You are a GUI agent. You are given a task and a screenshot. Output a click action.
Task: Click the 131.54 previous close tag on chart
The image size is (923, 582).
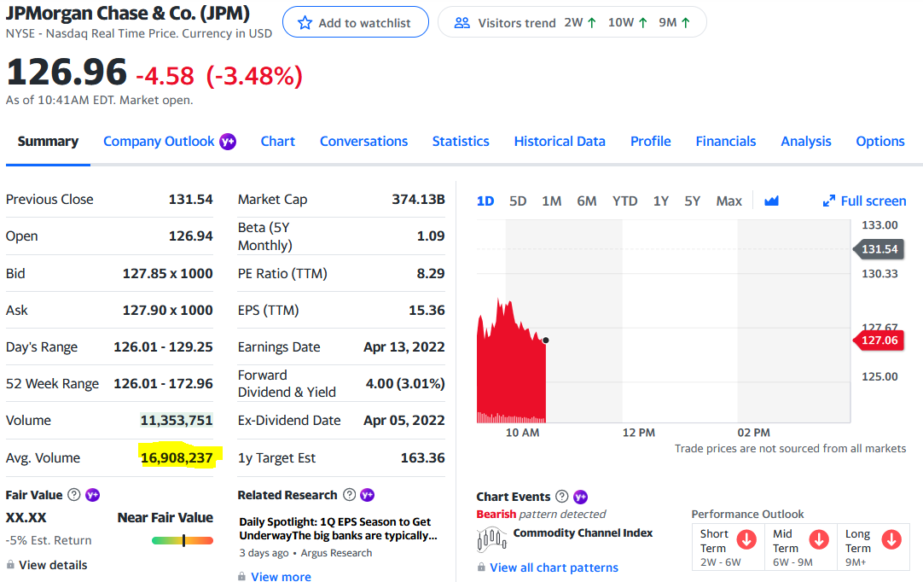pyautogui.click(x=879, y=249)
